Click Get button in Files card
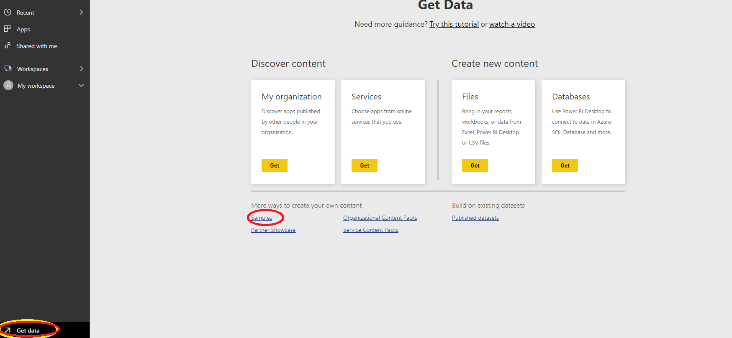This screenshot has height=338, width=732. tap(475, 165)
